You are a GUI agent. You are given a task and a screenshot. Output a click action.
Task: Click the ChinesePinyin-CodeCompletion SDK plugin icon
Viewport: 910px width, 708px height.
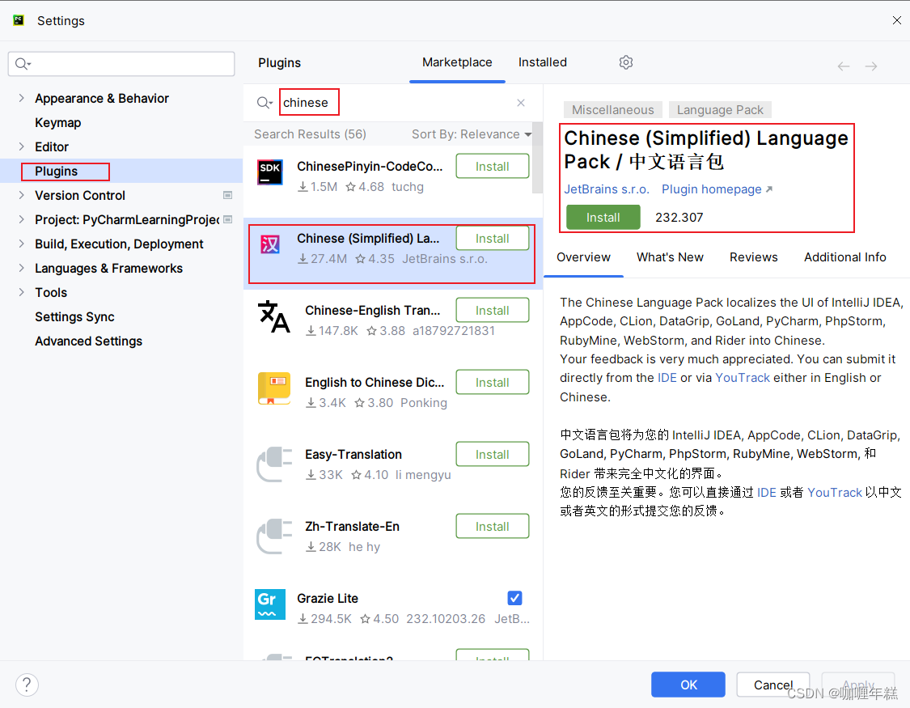pos(270,172)
